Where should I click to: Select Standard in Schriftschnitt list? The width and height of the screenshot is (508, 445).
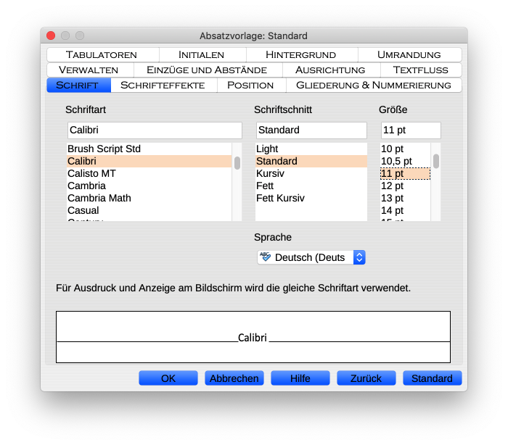click(x=311, y=161)
